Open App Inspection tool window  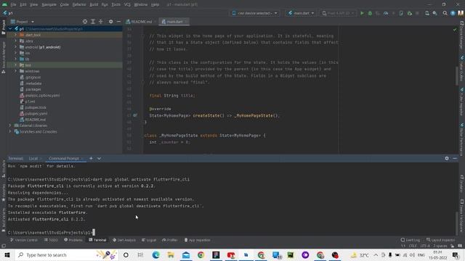click(x=197, y=240)
